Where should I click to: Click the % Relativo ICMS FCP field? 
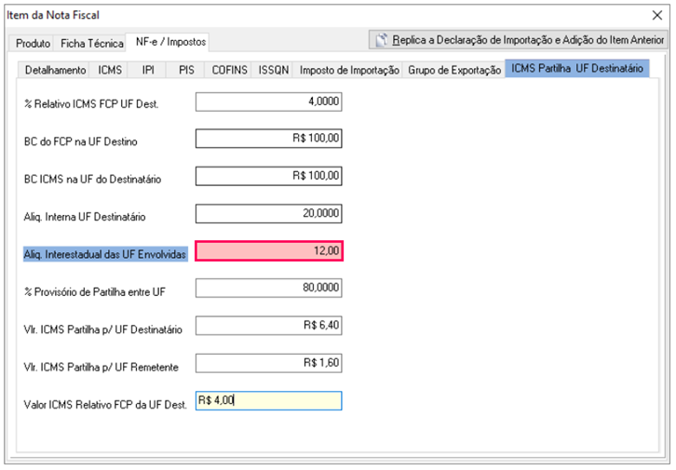268,101
